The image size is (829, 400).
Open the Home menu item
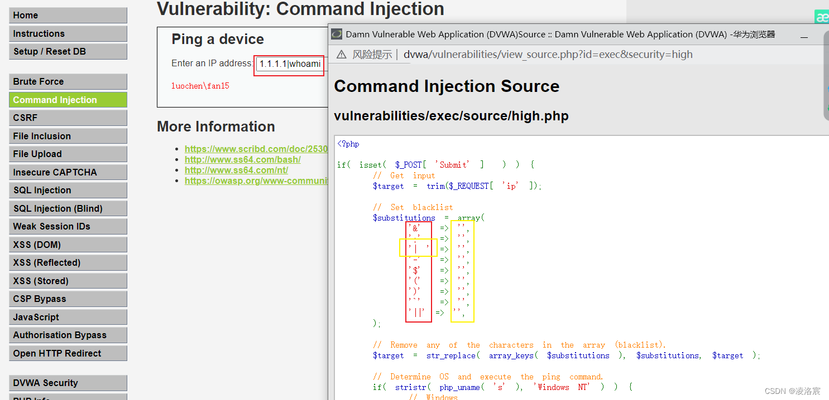point(68,16)
